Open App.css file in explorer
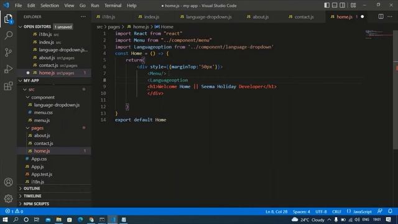The width and height of the screenshot is (398, 224). click(39, 159)
